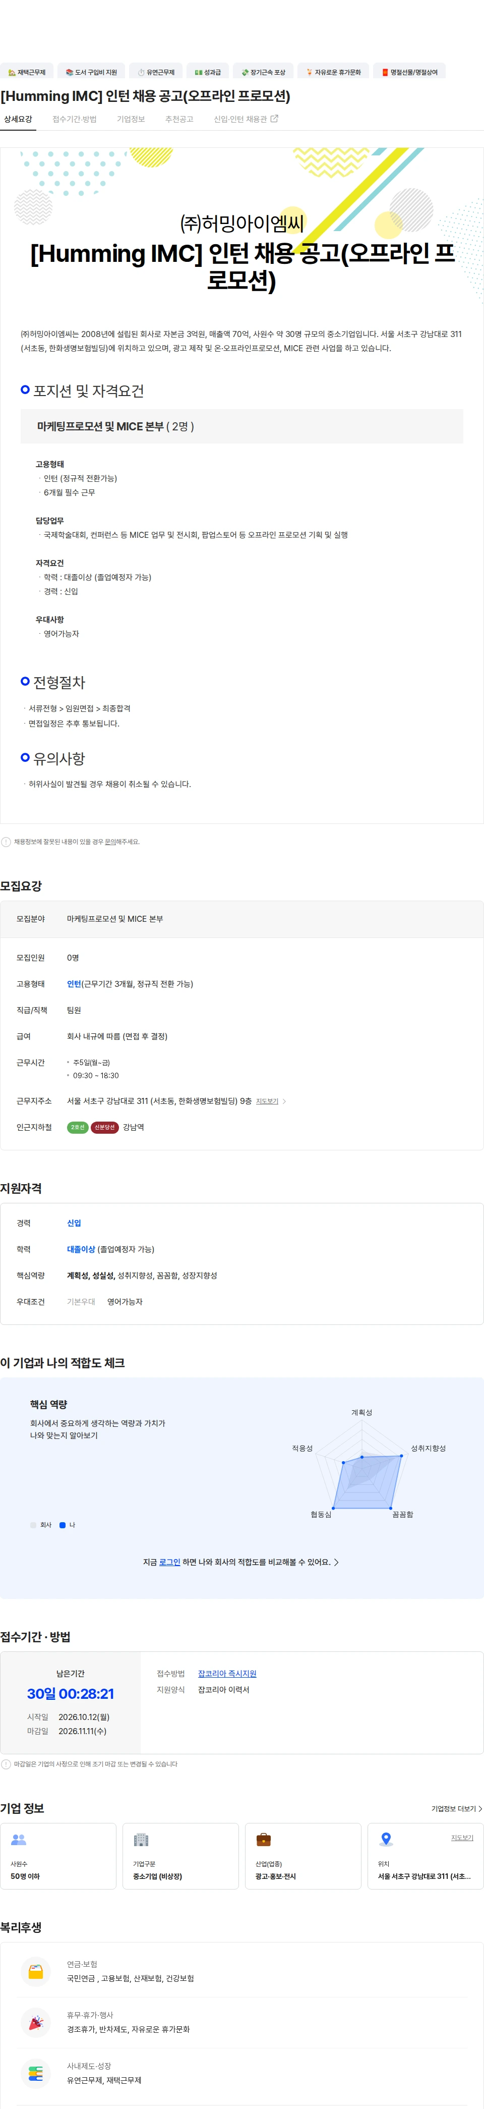The image size is (484, 2109).
Task: Click the 강남역 station name
Action: click(133, 1127)
